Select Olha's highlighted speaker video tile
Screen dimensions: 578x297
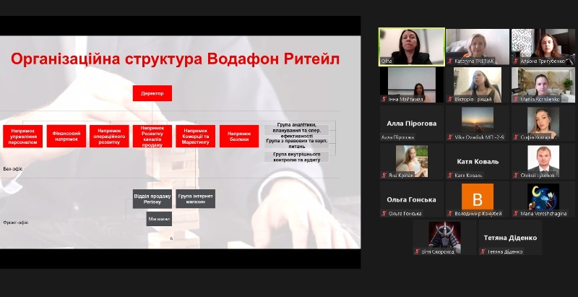pos(412,47)
